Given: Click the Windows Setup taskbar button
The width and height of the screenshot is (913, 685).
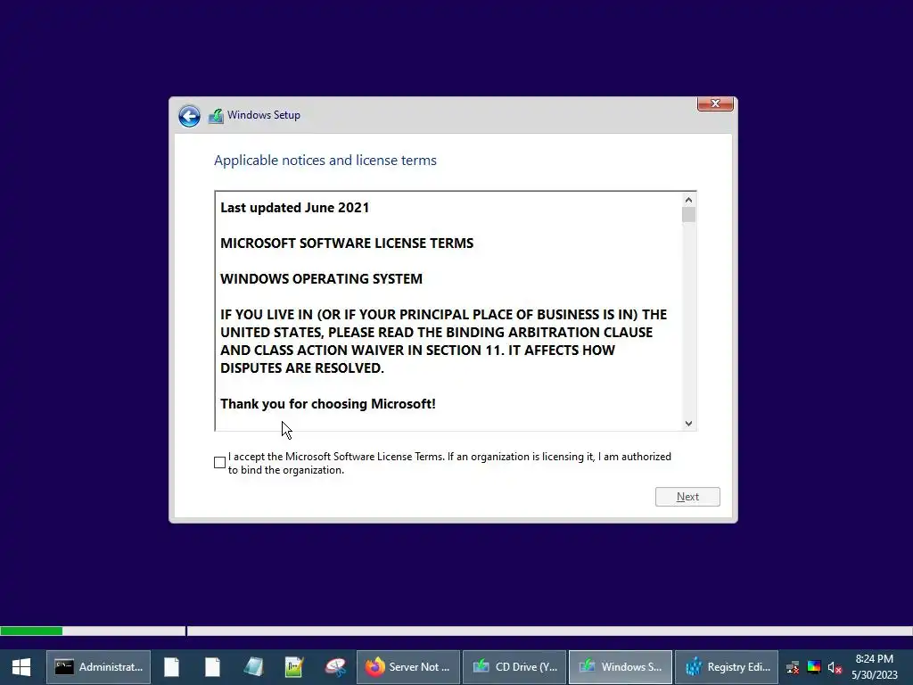Looking at the screenshot, I should click(621, 667).
